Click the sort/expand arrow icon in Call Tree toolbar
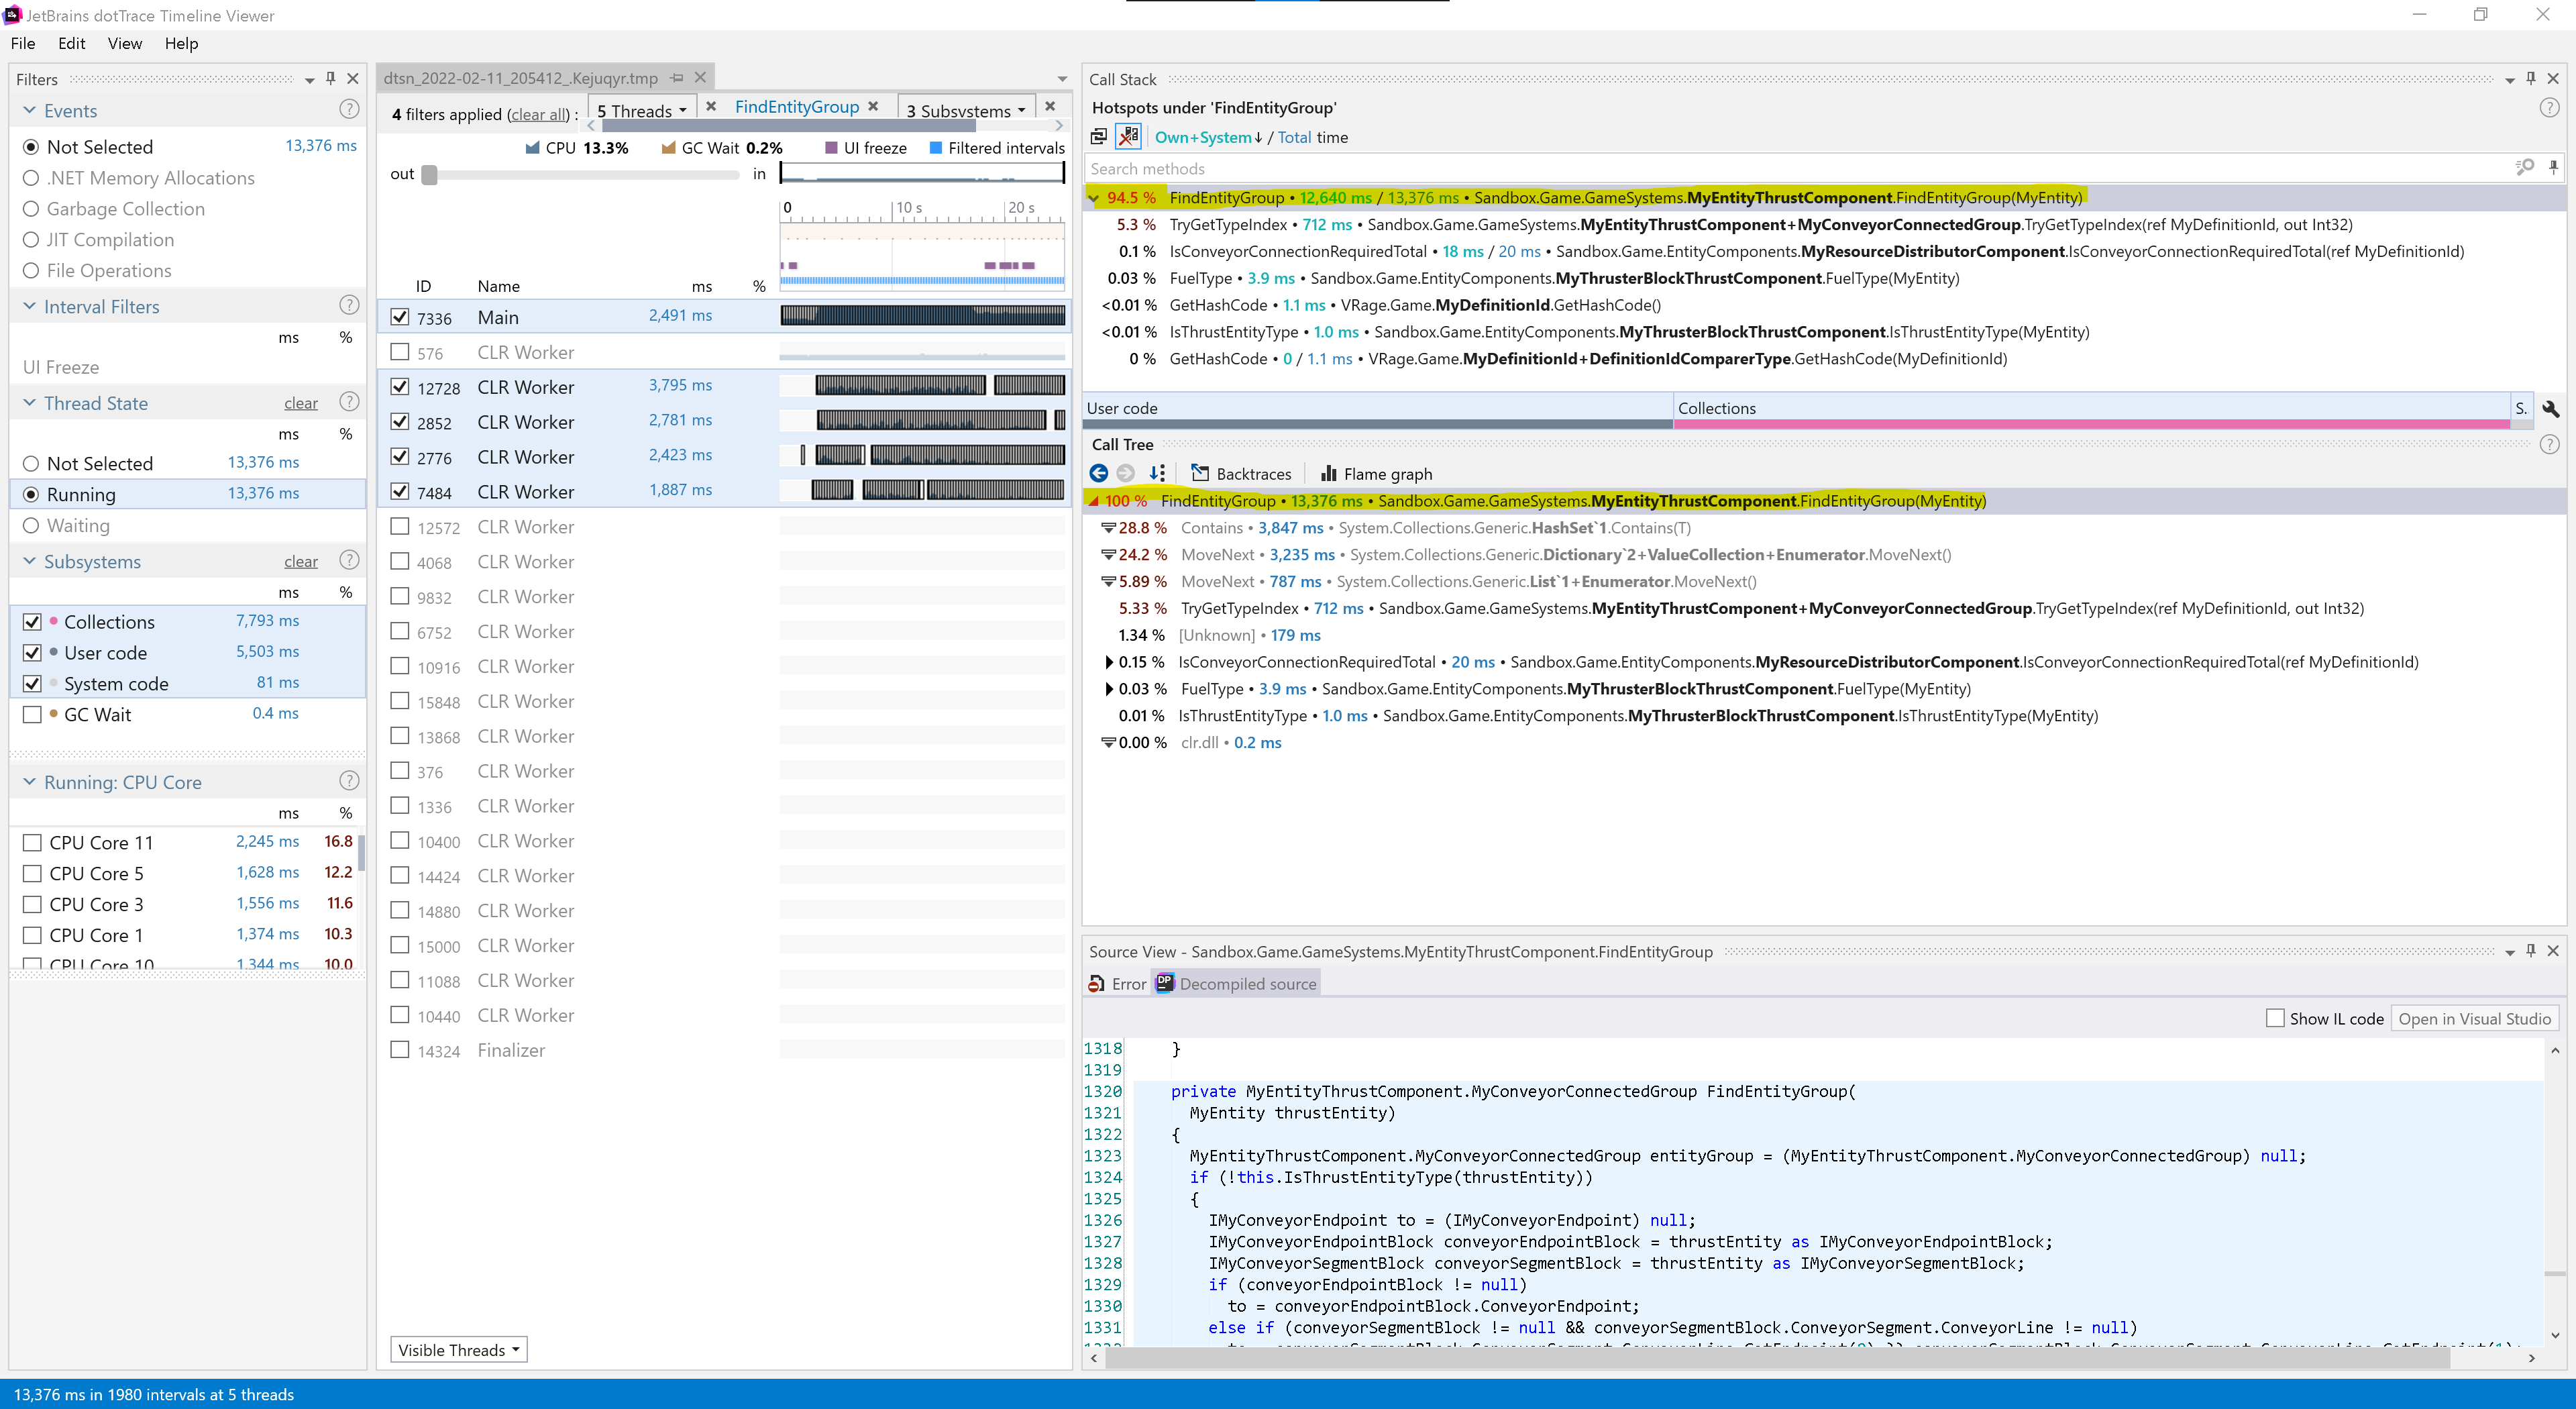This screenshot has height=1409, width=2576. coord(1157,473)
